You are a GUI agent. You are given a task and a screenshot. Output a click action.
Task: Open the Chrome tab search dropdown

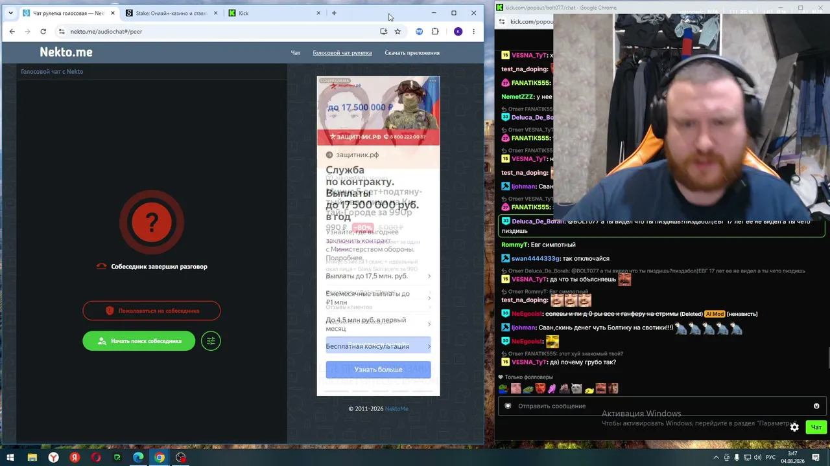click(x=10, y=13)
